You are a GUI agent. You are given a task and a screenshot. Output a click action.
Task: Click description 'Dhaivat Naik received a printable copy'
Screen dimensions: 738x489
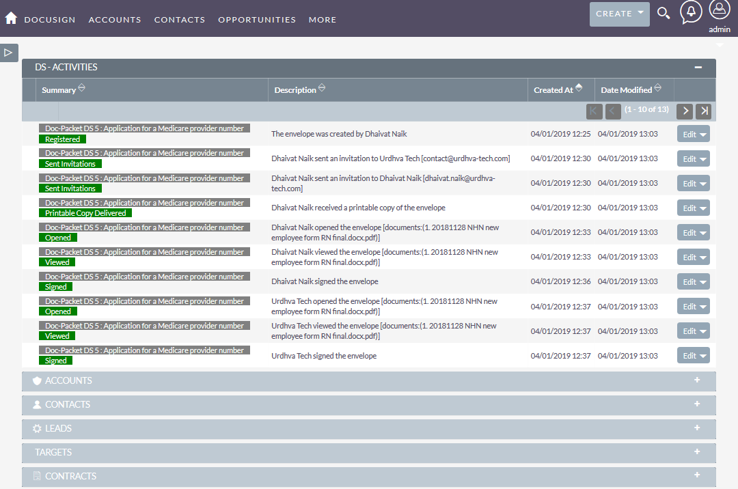(x=358, y=208)
